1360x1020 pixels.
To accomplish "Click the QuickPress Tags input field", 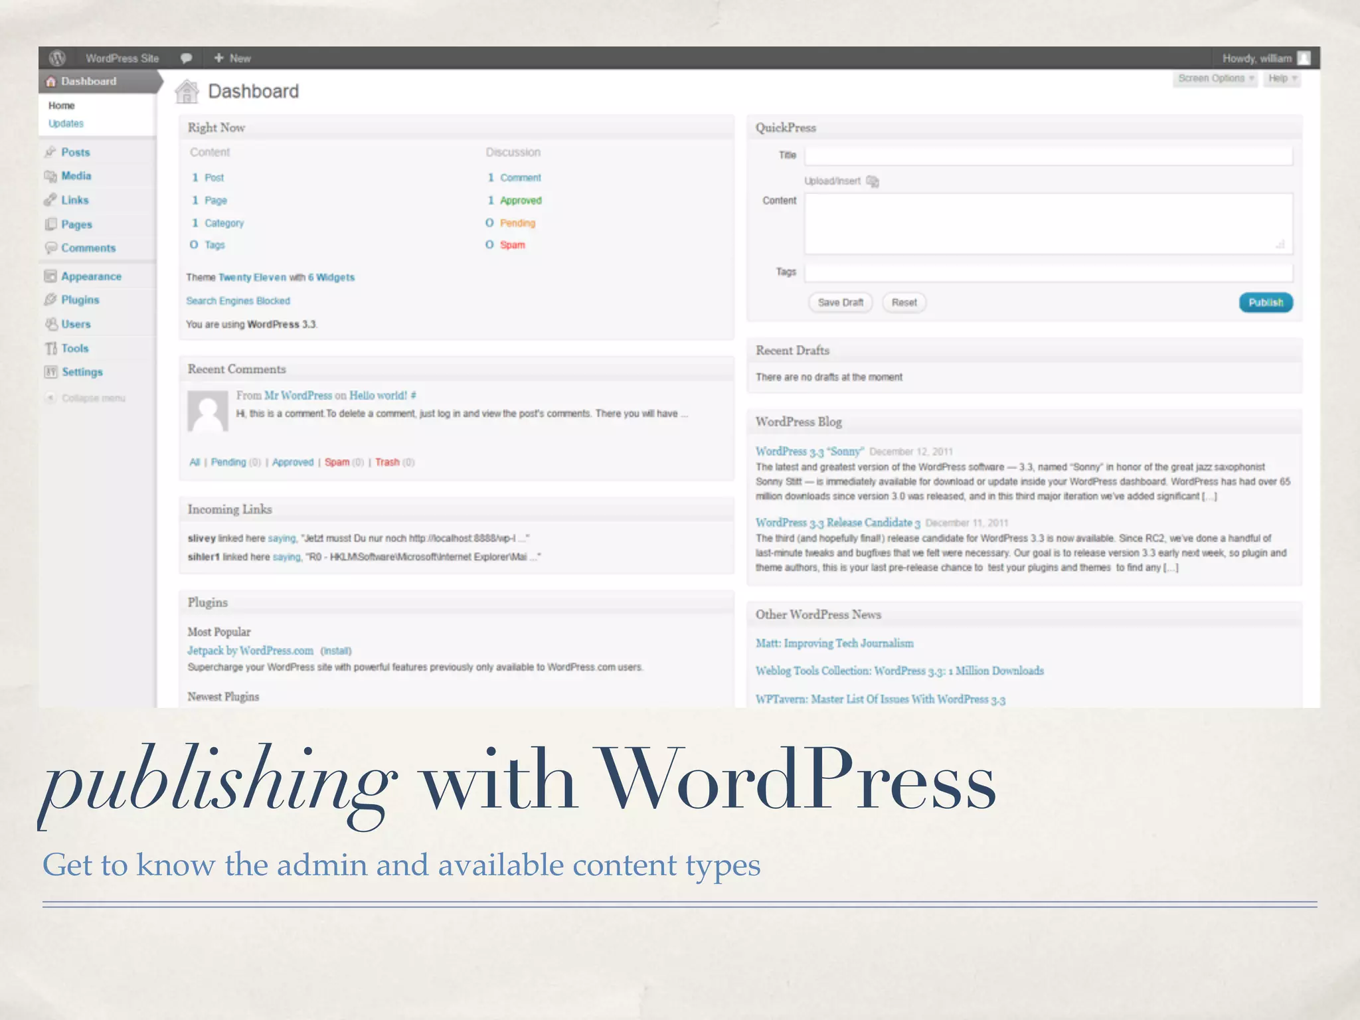I will (1049, 272).
